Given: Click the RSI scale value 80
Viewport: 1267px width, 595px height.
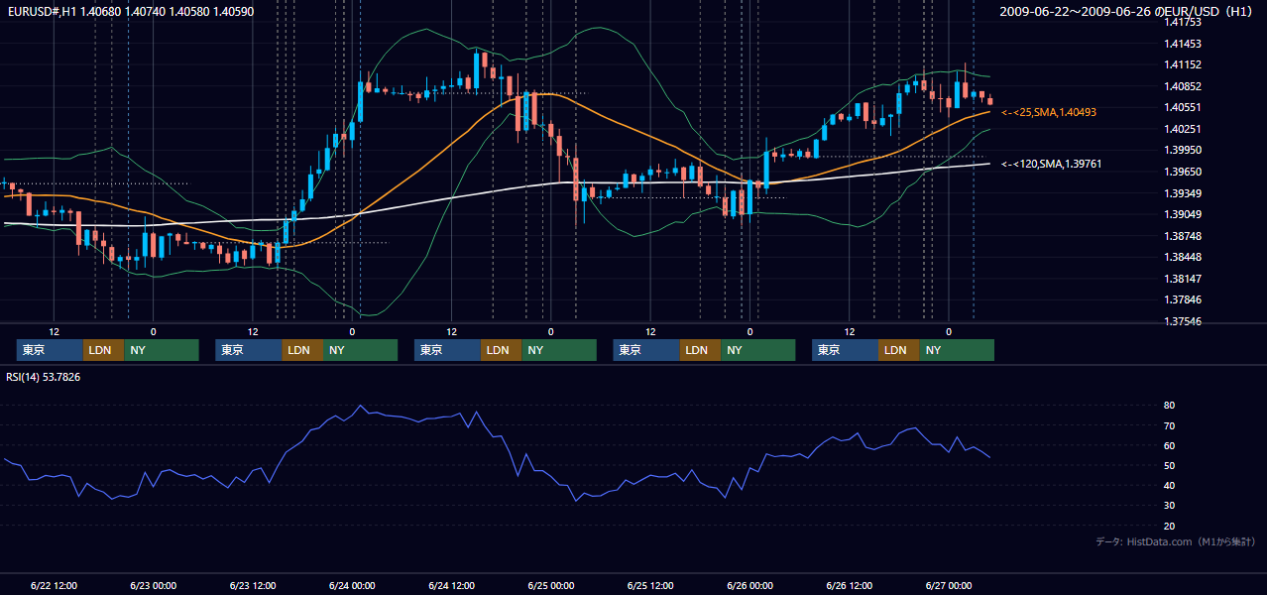Looking at the screenshot, I should (1170, 406).
